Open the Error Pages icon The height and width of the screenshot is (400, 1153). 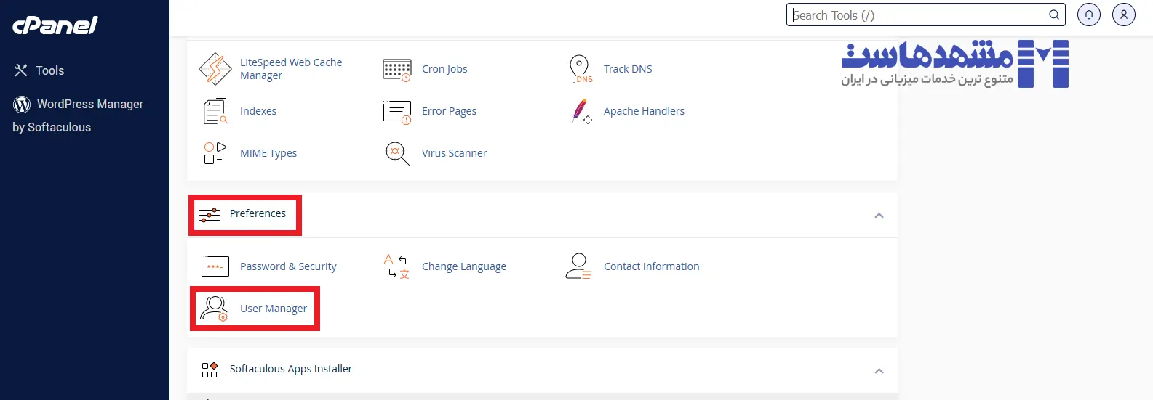tap(396, 112)
